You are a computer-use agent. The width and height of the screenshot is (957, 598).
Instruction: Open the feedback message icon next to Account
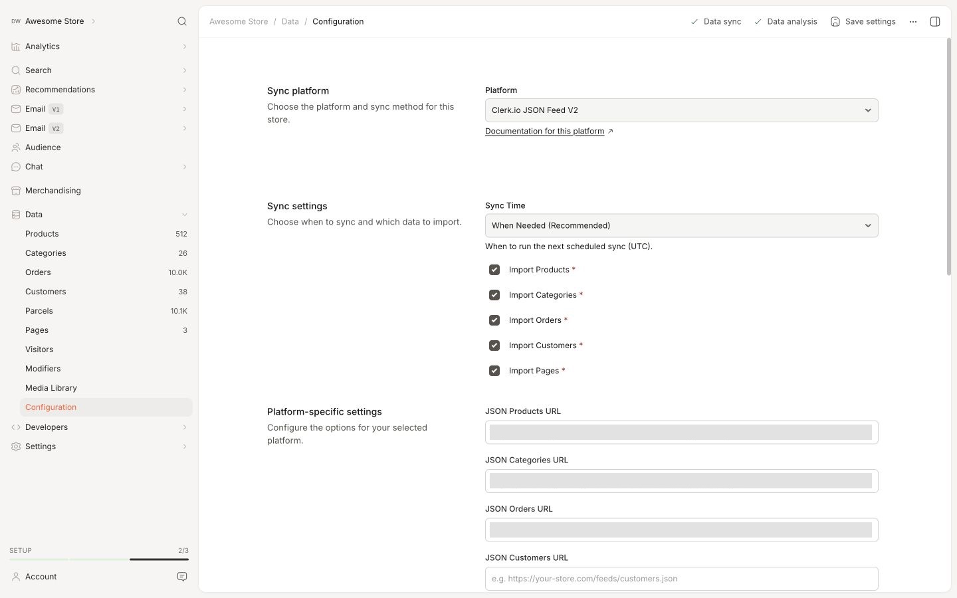[x=182, y=577]
